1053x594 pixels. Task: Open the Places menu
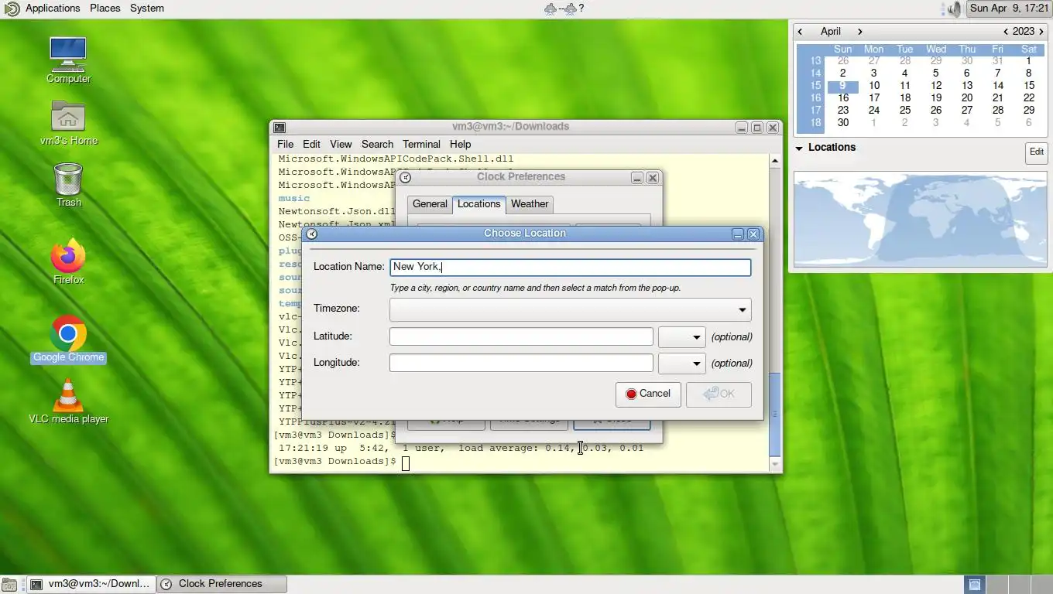[105, 9]
